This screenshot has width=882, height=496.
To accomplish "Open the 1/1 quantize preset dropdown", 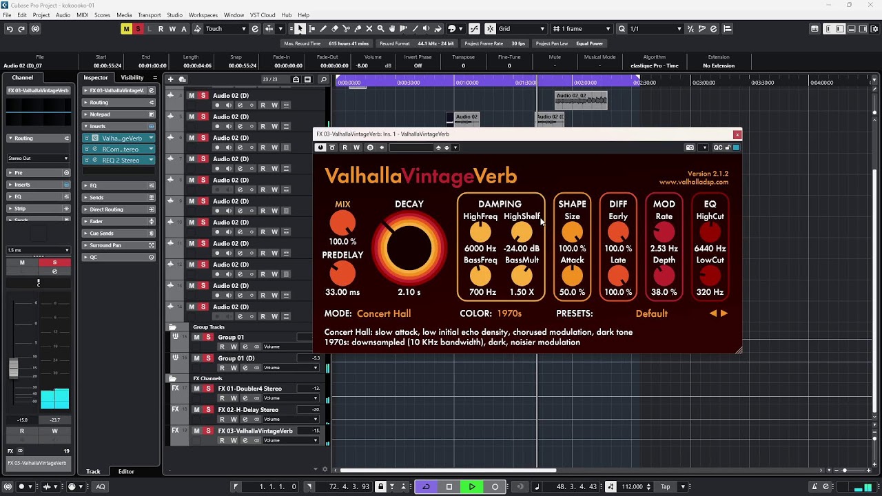I will pyautogui.click(x=655, y=29).
